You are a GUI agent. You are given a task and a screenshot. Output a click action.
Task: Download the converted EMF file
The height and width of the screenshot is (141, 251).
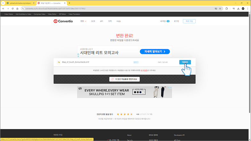click(x=185, y=62)
